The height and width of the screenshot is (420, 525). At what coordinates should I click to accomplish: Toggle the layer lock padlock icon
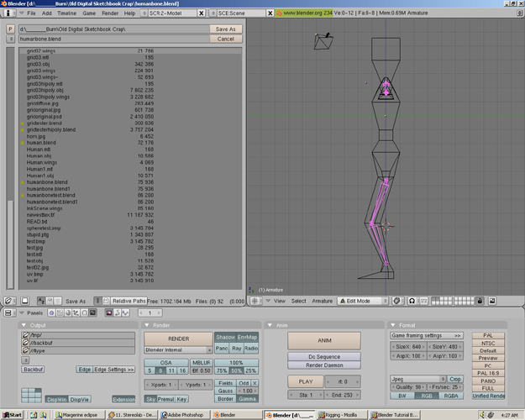(x=480, y=301)
